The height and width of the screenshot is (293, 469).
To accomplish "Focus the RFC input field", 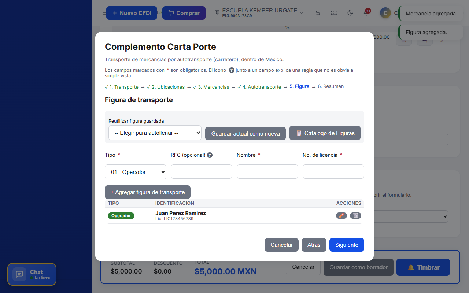I will pyautogui.click(x=202, y=171).
